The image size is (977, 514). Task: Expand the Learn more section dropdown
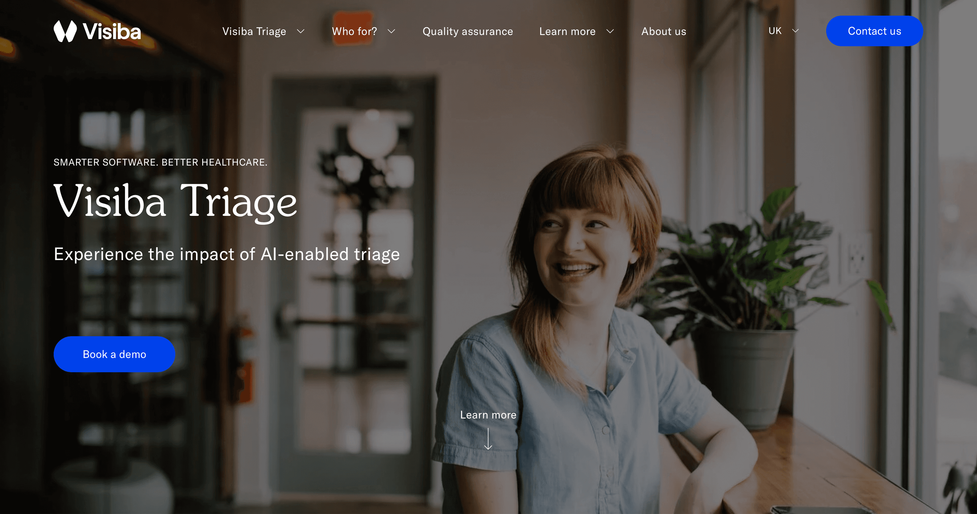[x=577, y=31]
